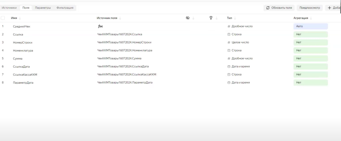Click the calendar type icon for СсылкаДата
The image size is (341, 141).
click(x=229, y=66)
